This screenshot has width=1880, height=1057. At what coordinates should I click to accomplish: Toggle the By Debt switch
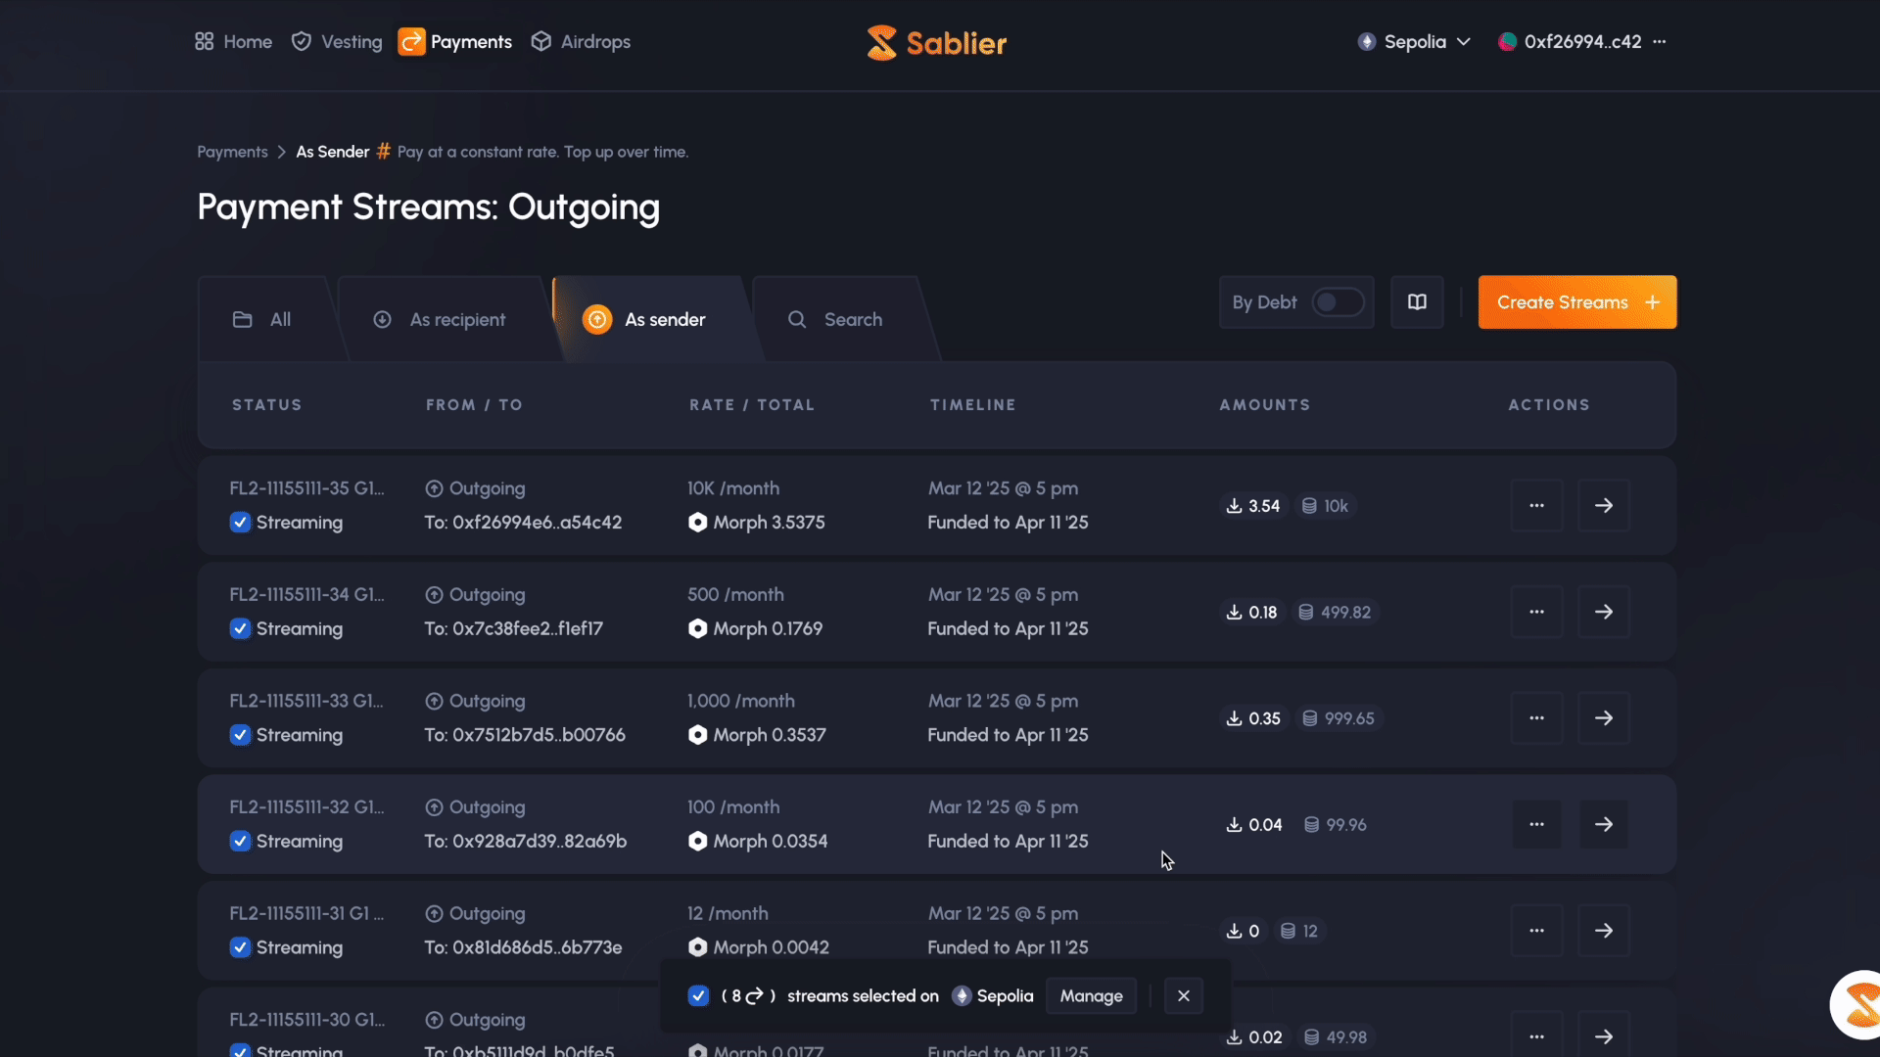1338,302
